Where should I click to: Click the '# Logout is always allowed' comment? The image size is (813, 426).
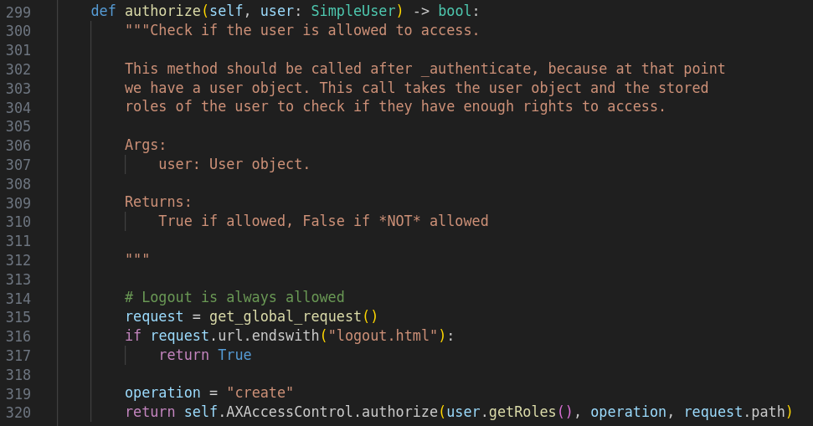[234, 297]
